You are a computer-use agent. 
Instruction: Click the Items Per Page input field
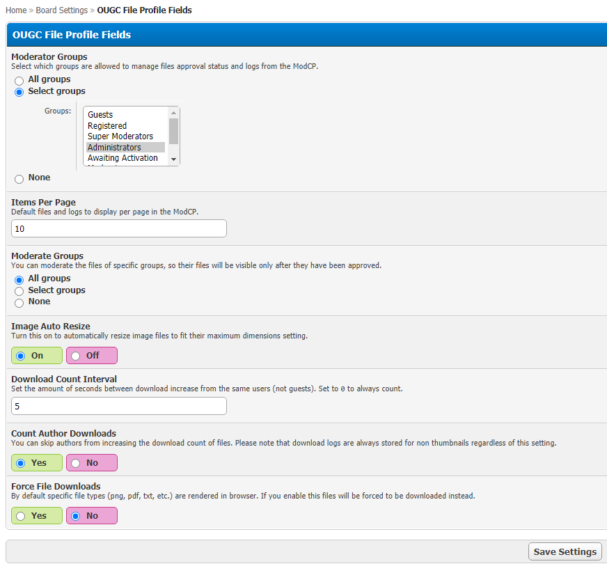119,228
